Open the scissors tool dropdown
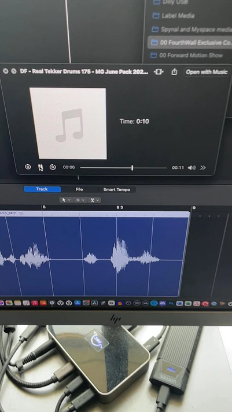This screenshot has height=412, width=232. [x=94, y=200]
